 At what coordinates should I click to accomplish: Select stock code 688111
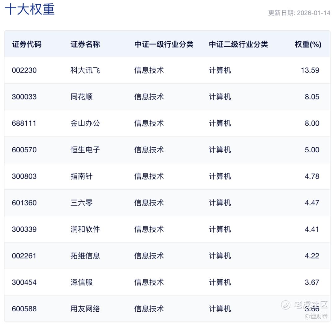(24, 123)
